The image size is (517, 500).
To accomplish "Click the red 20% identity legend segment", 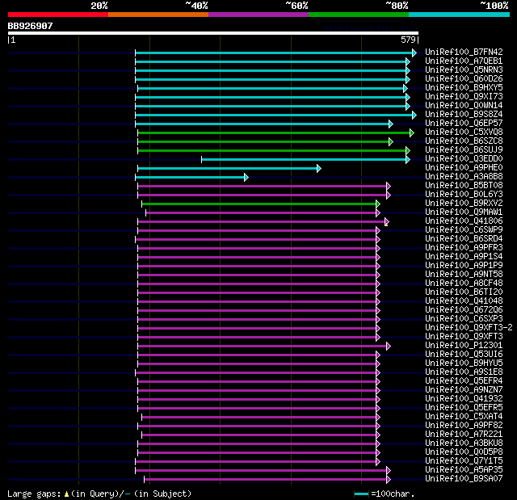I will 58,15.
